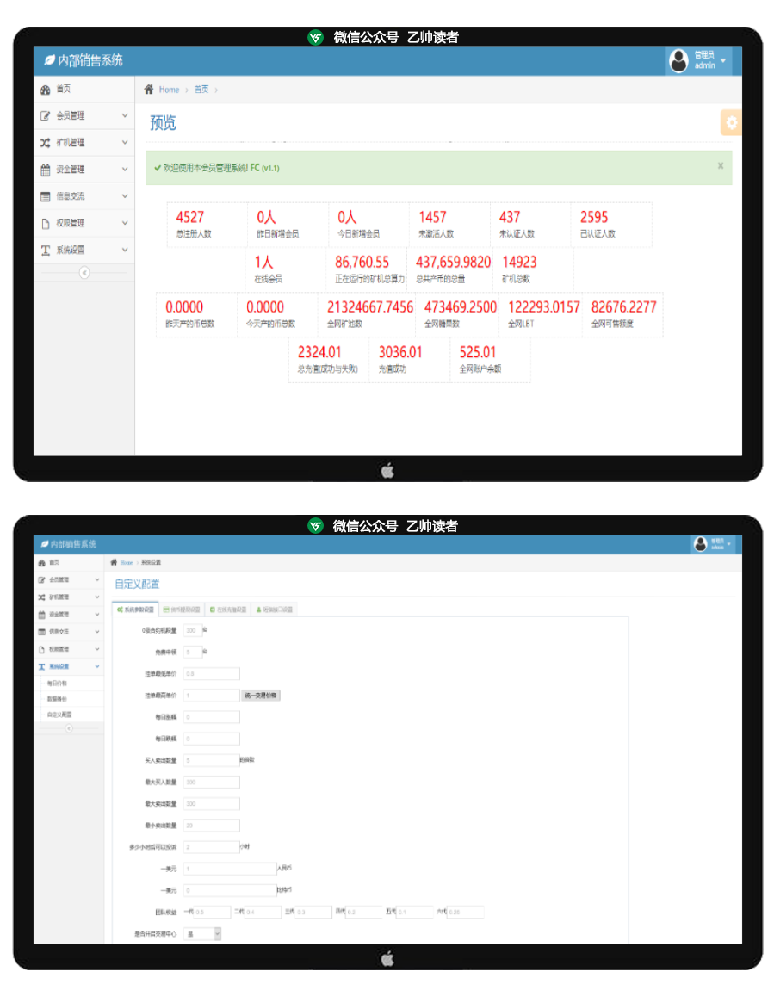Open admin user menu on 预览 page

[x=698, y=60]
